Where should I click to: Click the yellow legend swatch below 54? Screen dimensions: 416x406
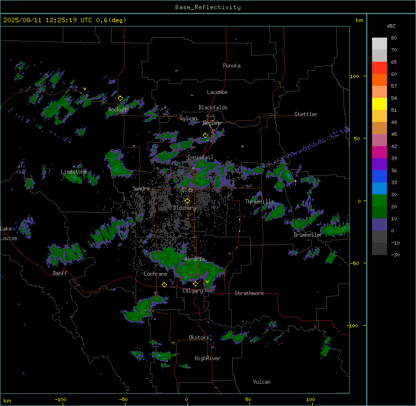379,104
